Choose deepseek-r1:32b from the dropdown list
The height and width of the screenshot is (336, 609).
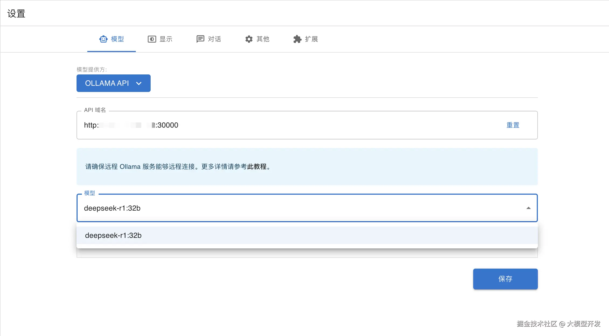[113, 235]
